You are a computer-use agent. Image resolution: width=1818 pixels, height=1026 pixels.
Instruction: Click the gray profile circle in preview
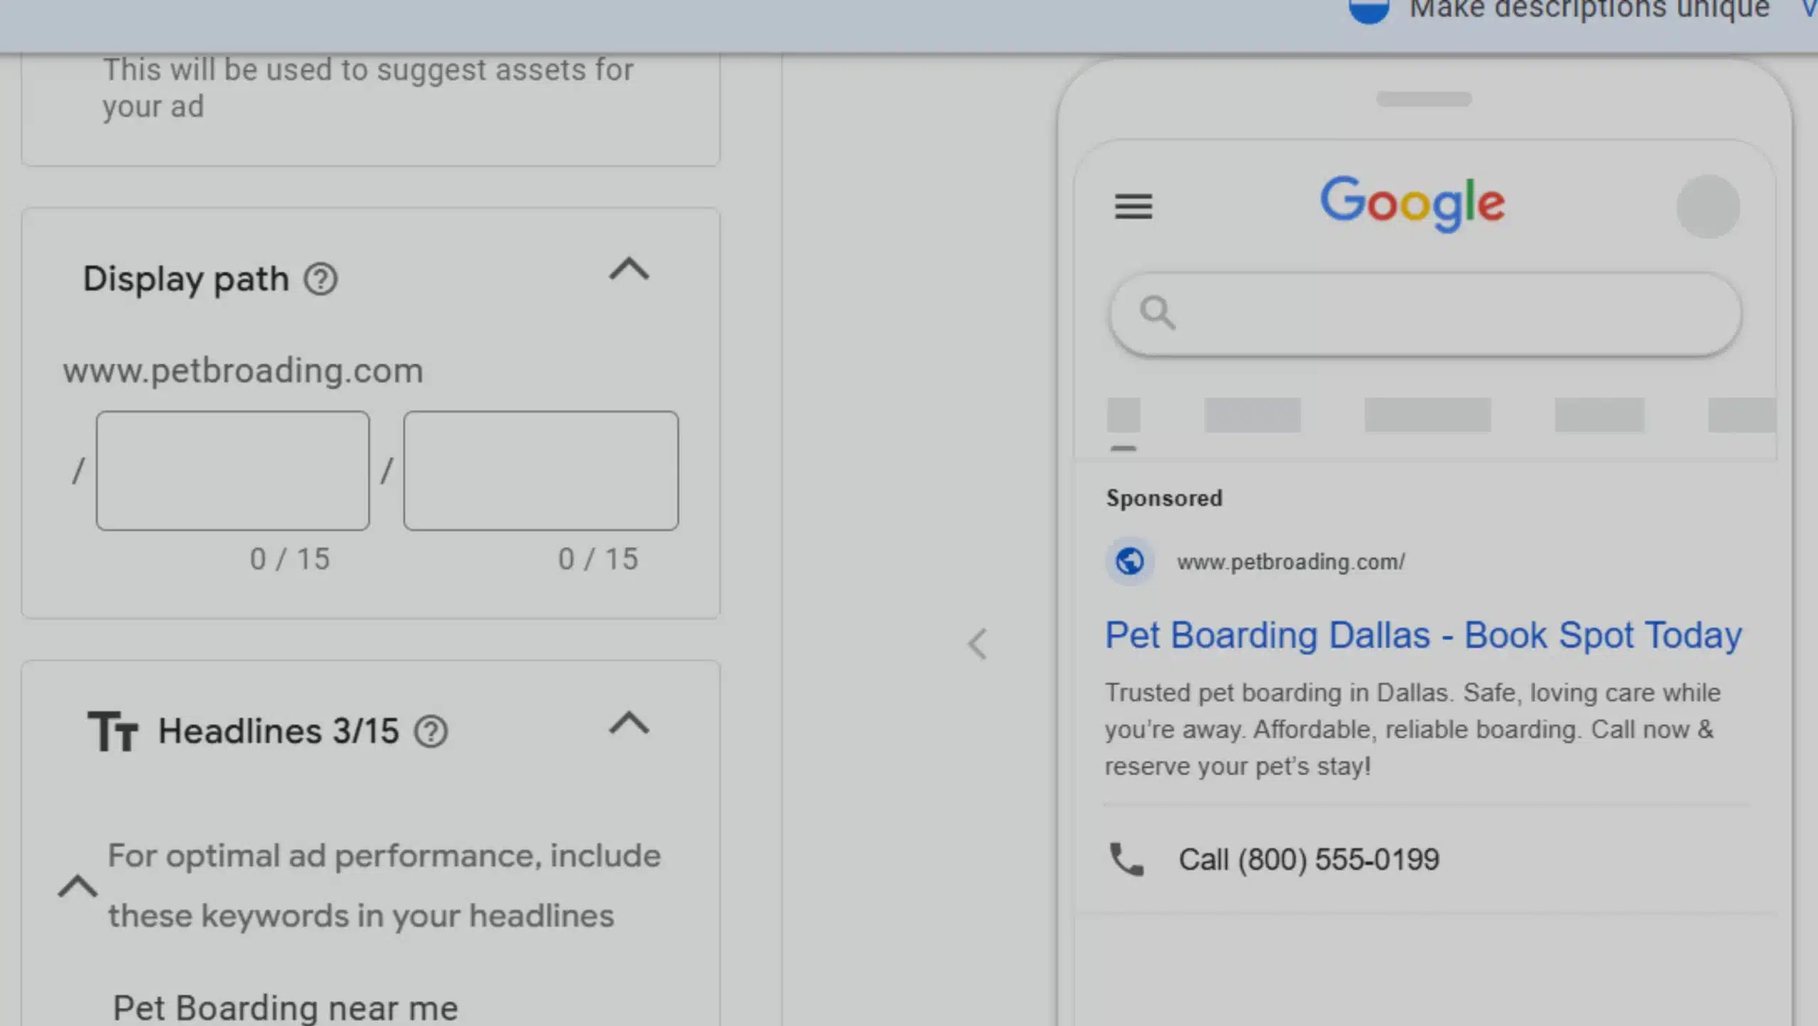tap(1708, 207)
